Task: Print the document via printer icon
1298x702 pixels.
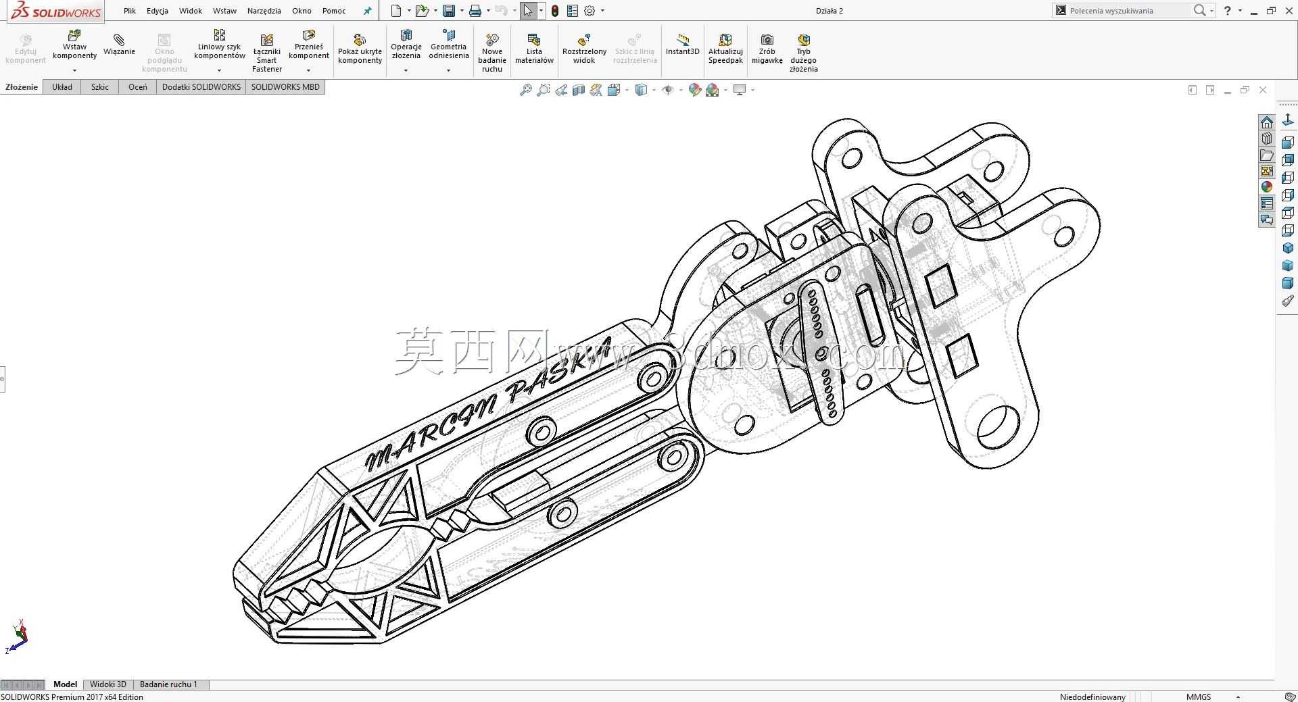Action: click(x=475, y=11)
